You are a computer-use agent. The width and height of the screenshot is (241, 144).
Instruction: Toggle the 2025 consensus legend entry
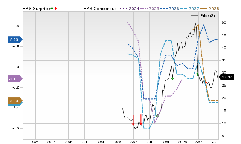(149, 9)
